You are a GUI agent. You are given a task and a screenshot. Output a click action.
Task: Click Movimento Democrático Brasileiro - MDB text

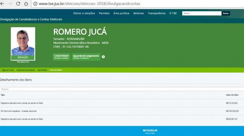[81, 43]
